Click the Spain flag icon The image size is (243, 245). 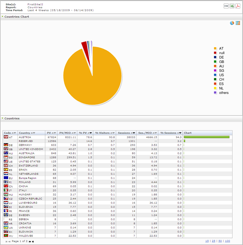click(6, 169)
